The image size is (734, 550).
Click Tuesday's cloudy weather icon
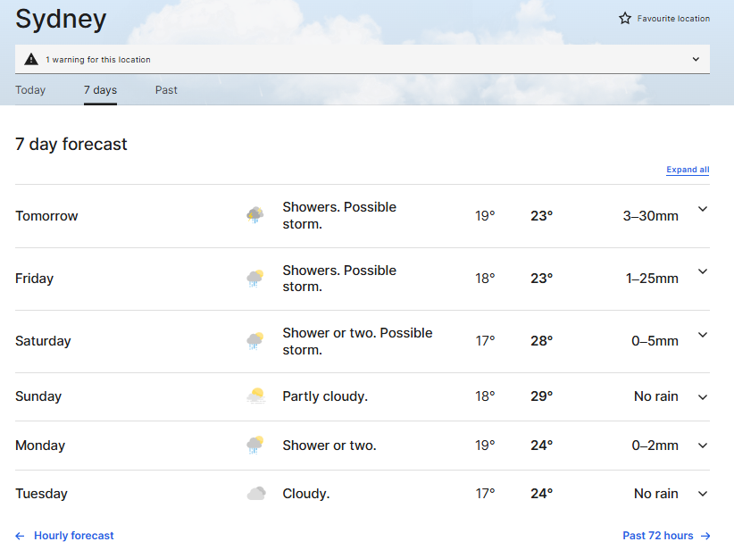point(255,494)
